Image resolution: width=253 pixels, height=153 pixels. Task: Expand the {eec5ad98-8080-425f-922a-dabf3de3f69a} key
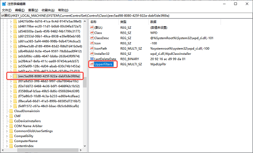11,76
